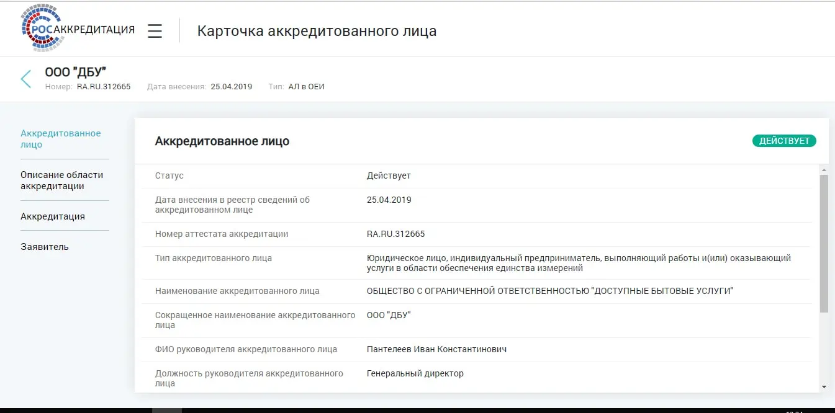Click 'Наименование аккредитованного лица' label
The image size is (835, 413).
pos(237,291)
